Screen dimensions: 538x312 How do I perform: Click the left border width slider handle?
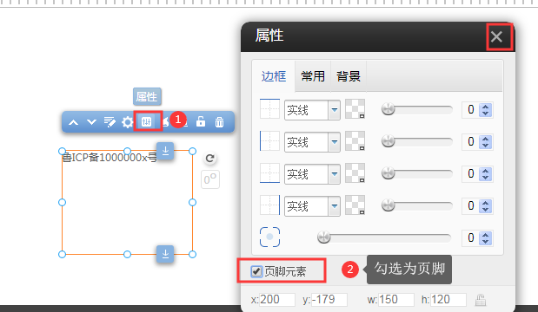[x=388, y=141]
